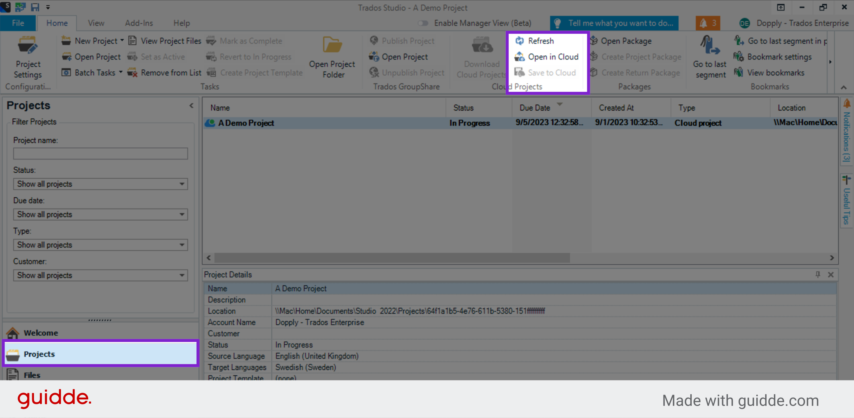This screenshot has height=418, width=854.
Task: Switch to the Add-Ins ribbon tab
Action: [139, 23]
